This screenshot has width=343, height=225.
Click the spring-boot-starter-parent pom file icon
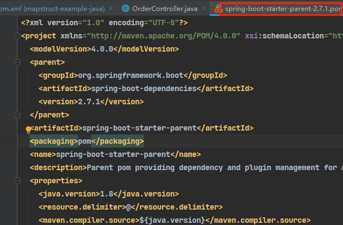point(216,8)
